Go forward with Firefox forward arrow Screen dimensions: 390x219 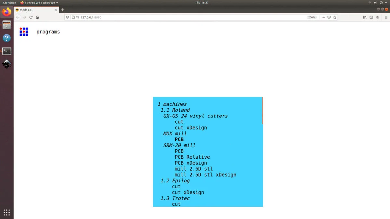[24, 17]
